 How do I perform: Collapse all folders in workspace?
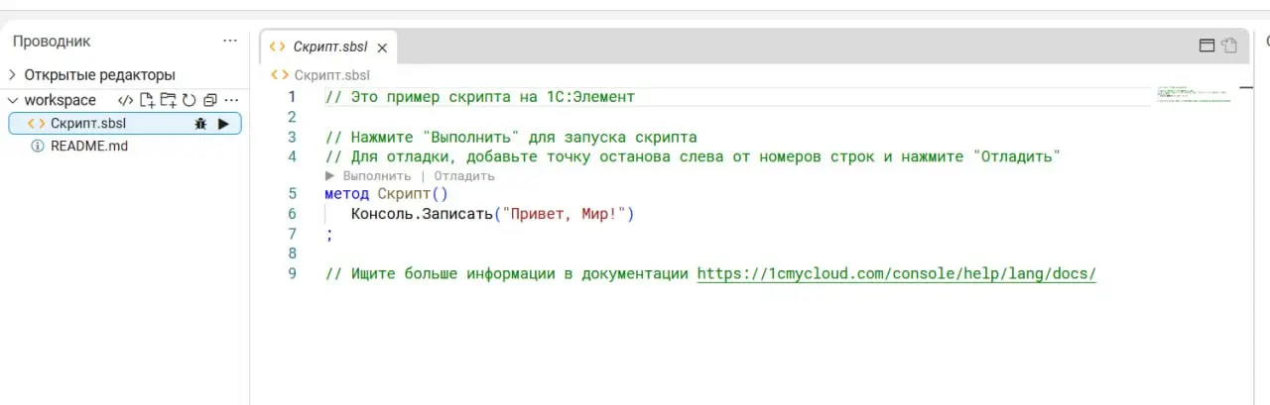209,100
